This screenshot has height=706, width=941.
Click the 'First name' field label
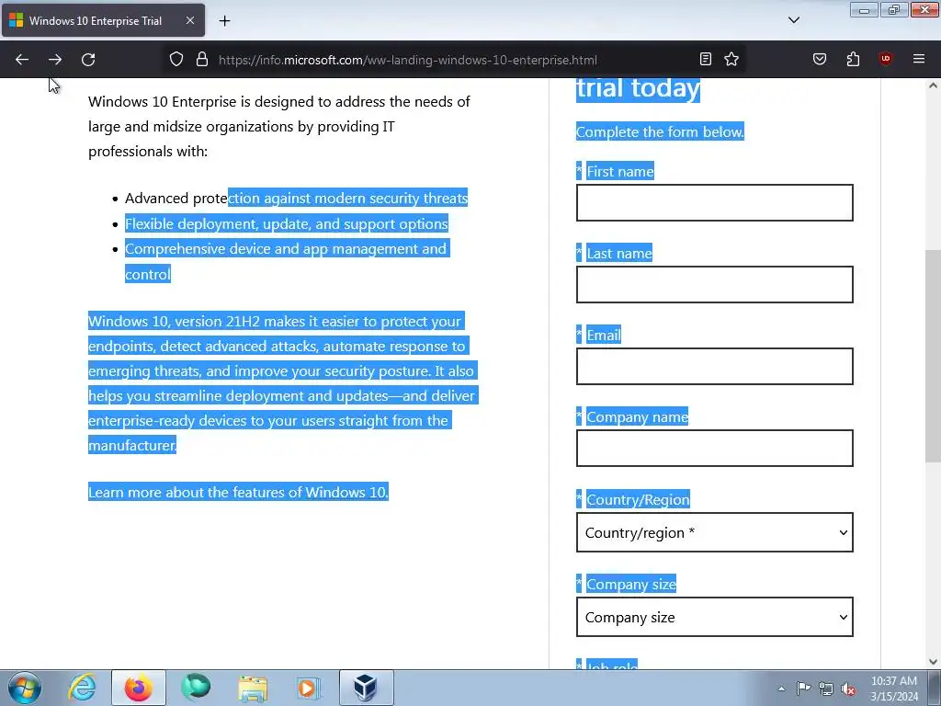coord(620,171)
